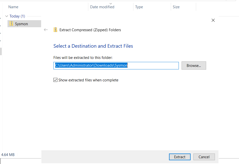Image resolution: width=239 pixels, height=164 pixels.
Task: Click the Today (1) group header
Action: tap(17, 16)
